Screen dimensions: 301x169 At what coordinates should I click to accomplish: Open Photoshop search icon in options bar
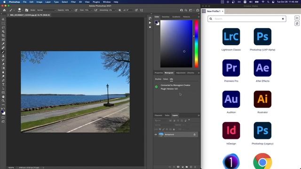point(186,10)
